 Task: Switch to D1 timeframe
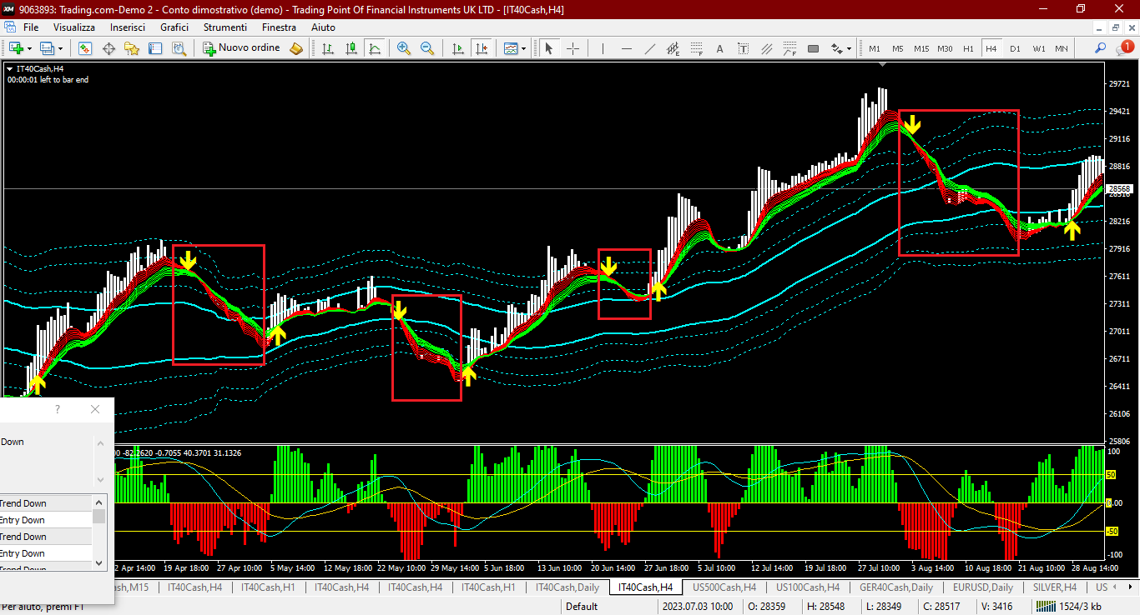coord(1015,48)
